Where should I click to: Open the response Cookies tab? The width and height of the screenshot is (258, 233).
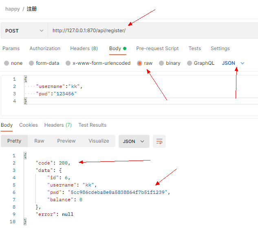pos(29,125)
